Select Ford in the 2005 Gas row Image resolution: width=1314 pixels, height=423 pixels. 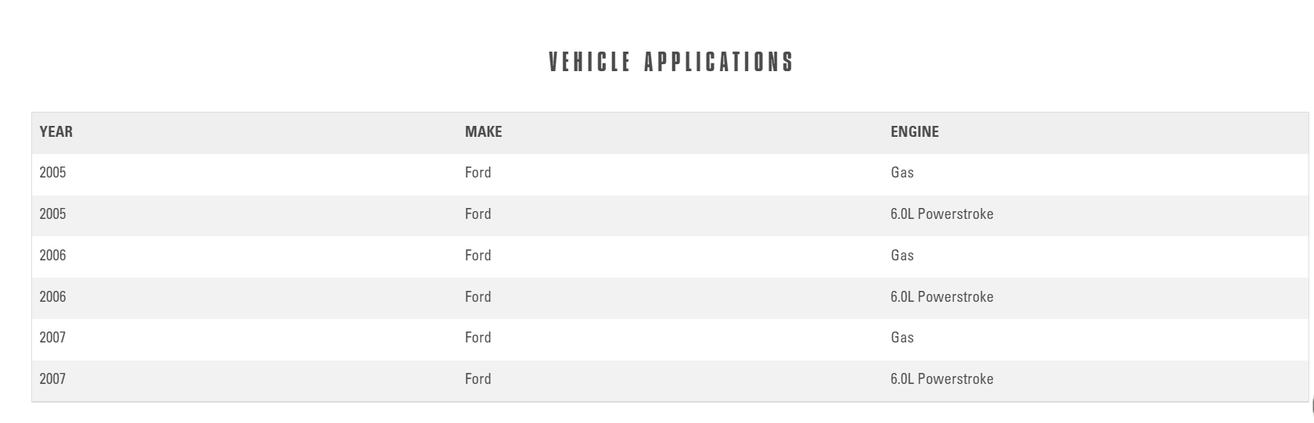coord(478,173)
